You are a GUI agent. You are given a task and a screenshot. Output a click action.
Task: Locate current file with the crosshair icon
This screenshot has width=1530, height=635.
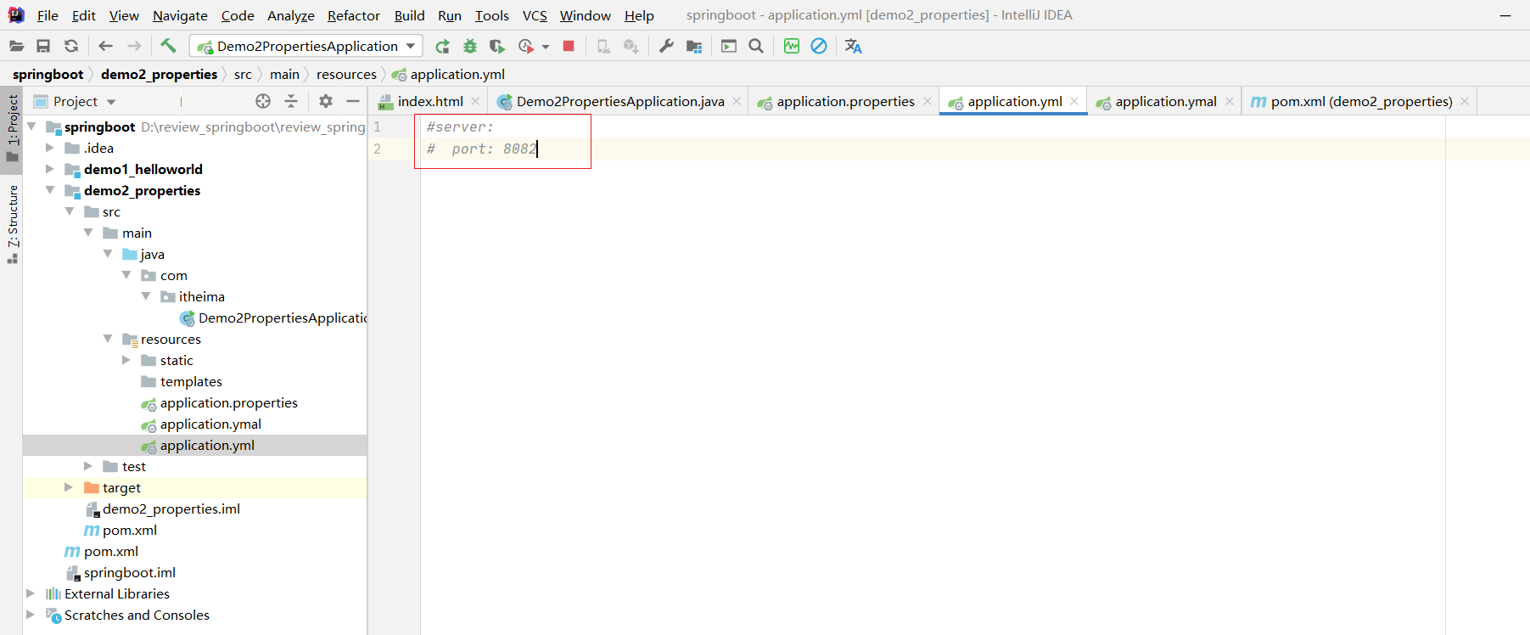coord(263,101)
